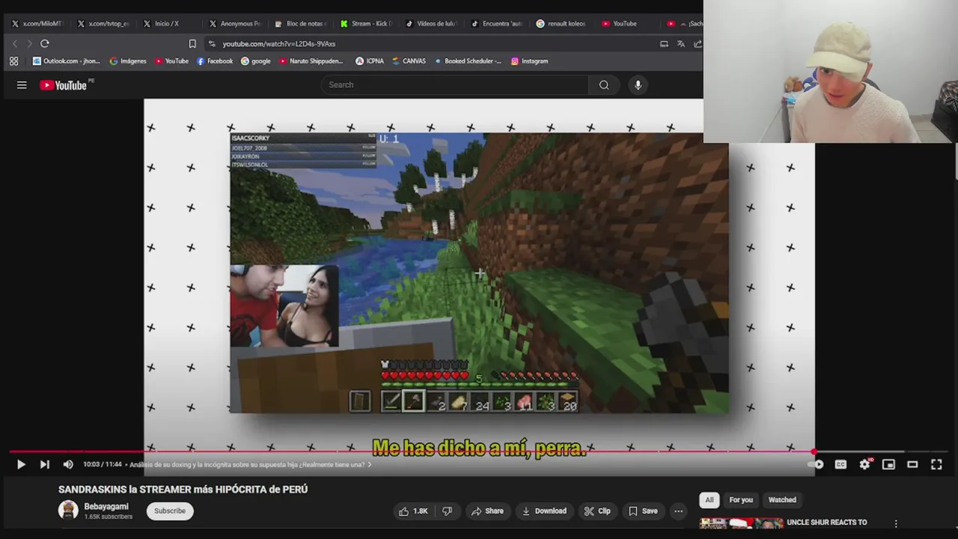Enter fullscreen mode
Viewport: 958px width, 539px height.
pyautogui.click(x=936, y=465)
